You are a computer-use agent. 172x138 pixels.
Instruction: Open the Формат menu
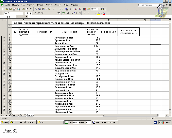(40, 5)
